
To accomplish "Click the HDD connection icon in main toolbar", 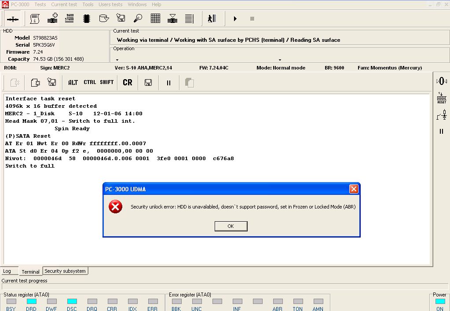I will 13,19.
